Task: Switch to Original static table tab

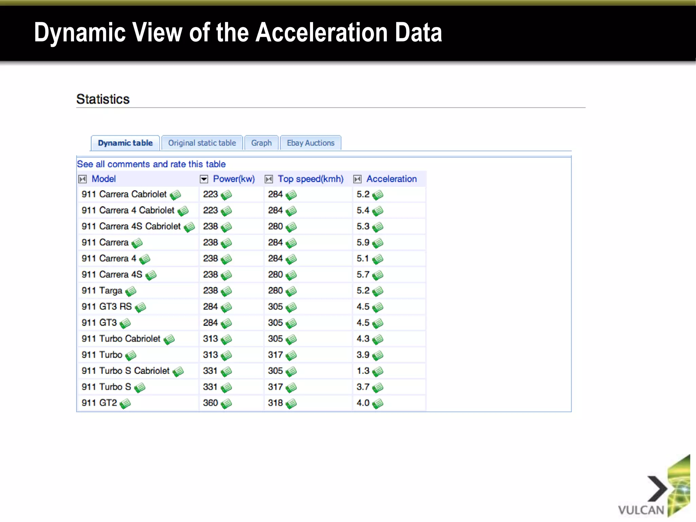Action: [202, 143]
